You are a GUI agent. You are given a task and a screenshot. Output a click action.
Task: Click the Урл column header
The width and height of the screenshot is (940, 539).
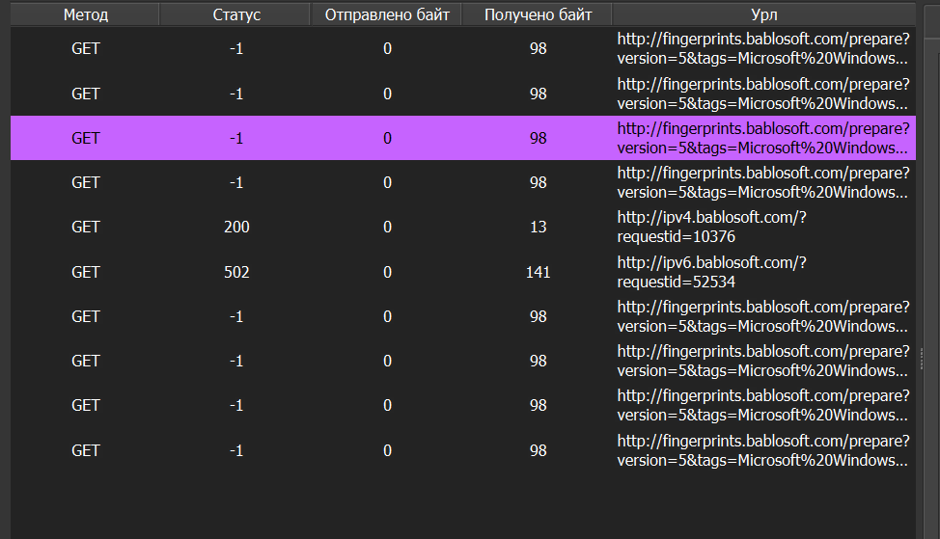(764, 14)
